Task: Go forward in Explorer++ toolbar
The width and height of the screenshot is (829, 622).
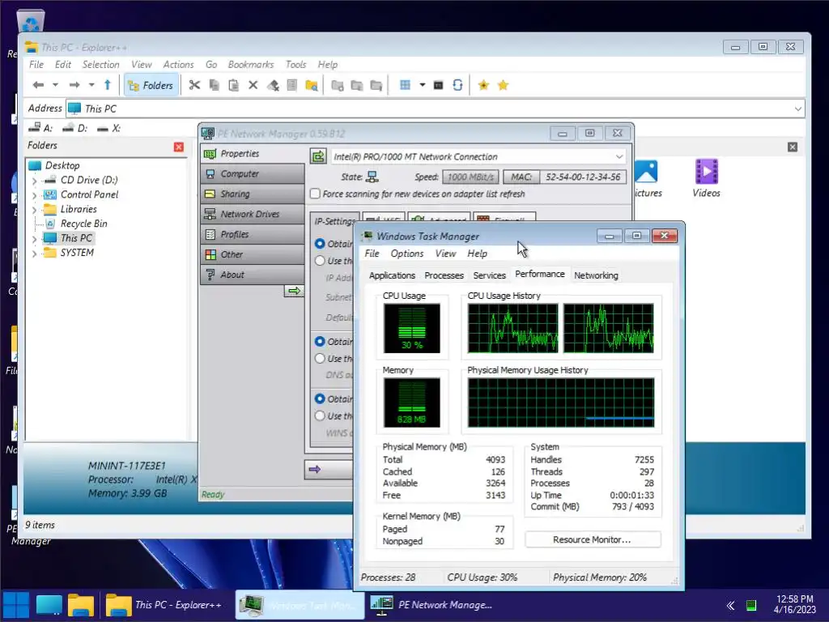Action: click(x=74, y=85)
